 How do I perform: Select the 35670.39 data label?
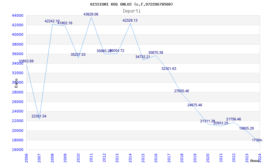coord(155,52)
